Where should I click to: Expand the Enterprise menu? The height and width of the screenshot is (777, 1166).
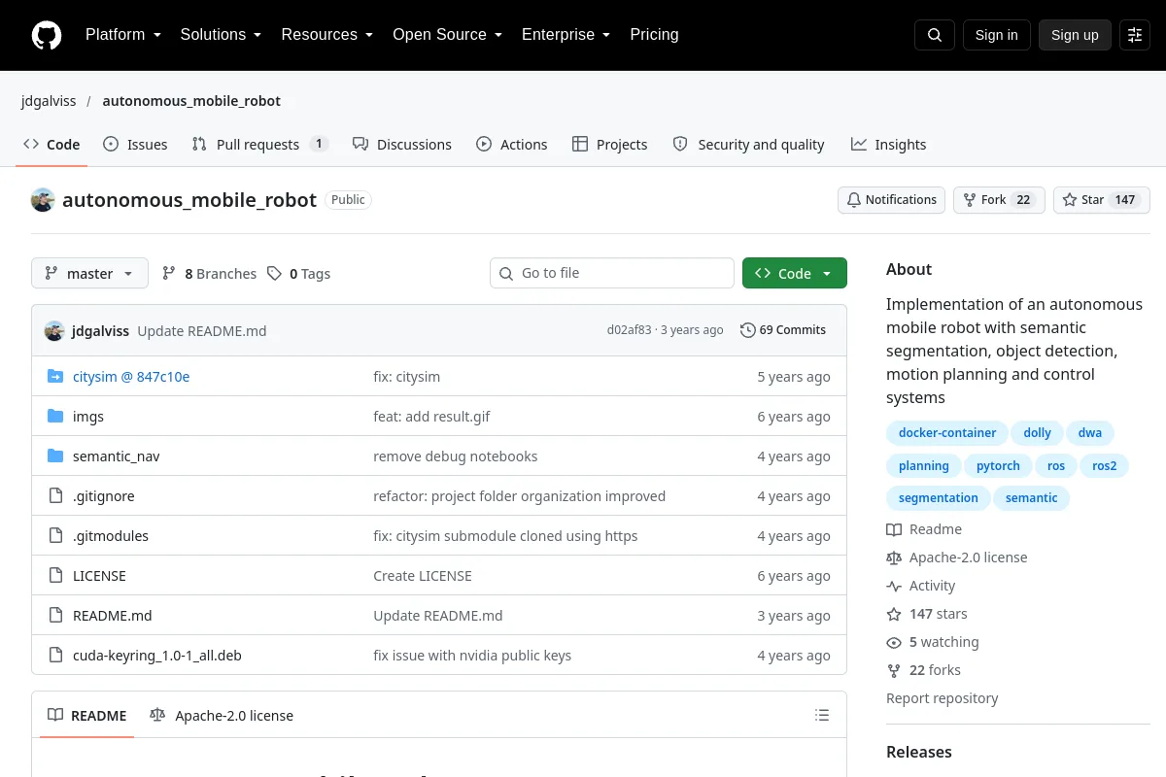click(x=566, y=35)
